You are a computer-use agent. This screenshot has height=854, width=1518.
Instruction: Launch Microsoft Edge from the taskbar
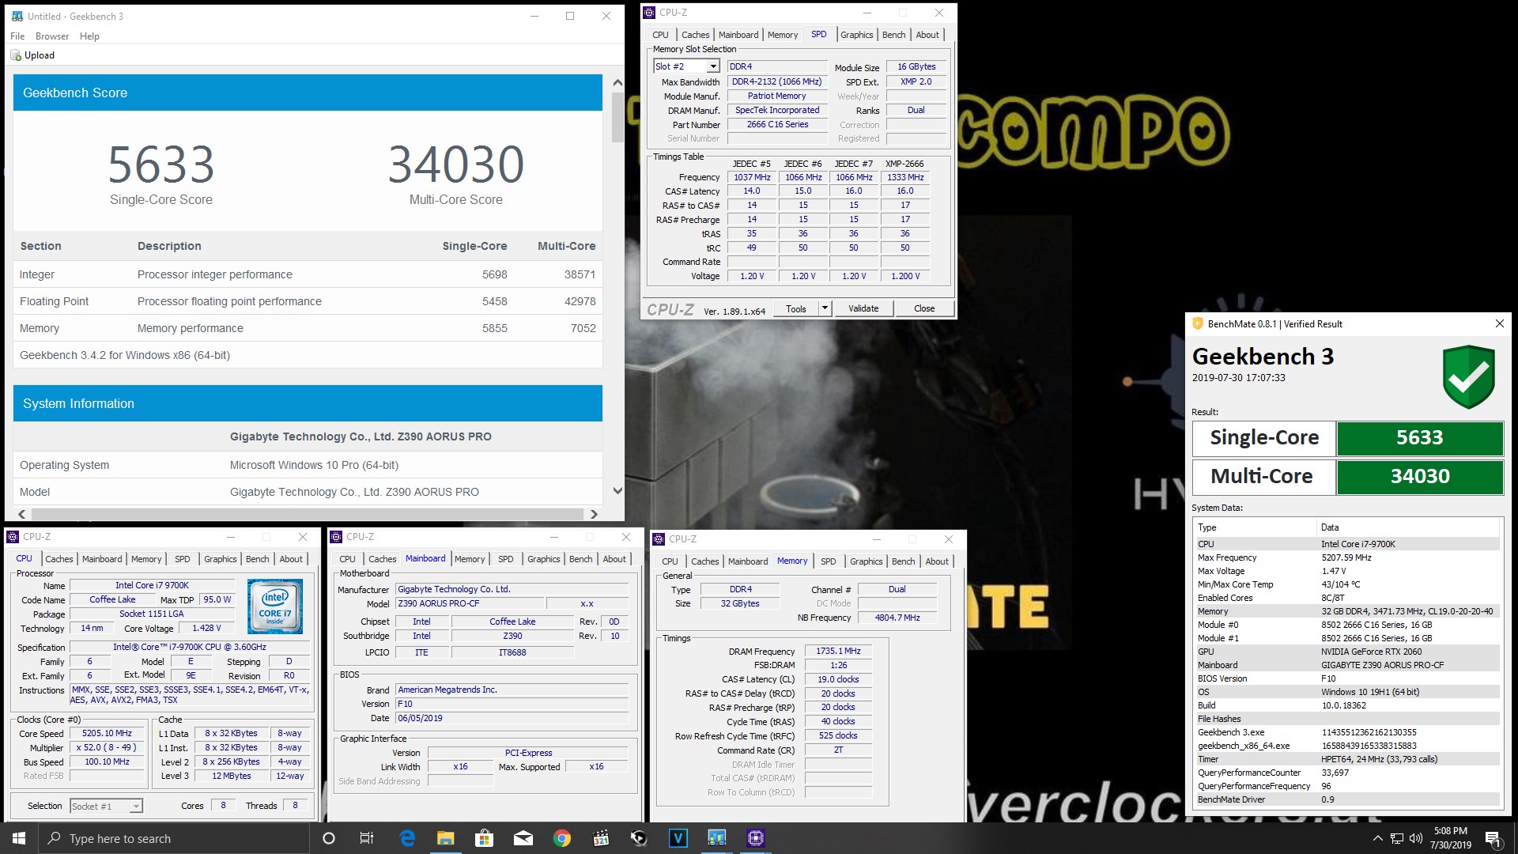407,838
